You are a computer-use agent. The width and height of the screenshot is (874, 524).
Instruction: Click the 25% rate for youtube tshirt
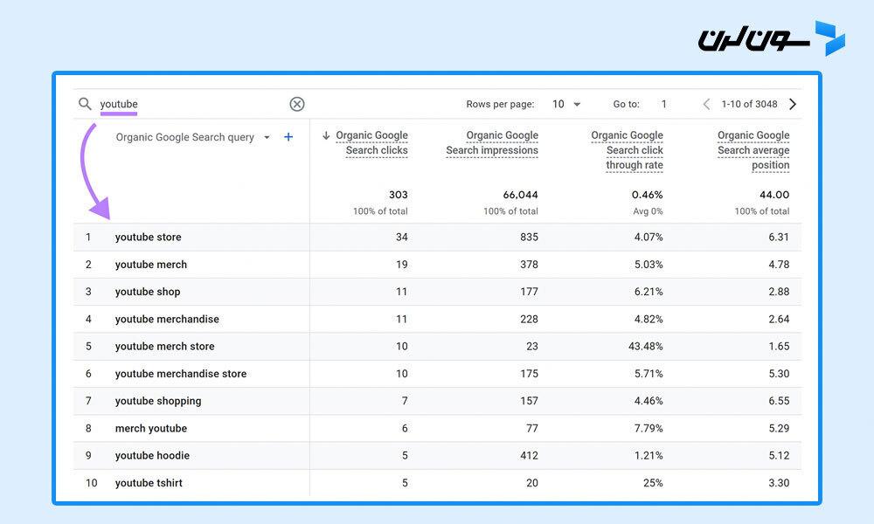653,483
